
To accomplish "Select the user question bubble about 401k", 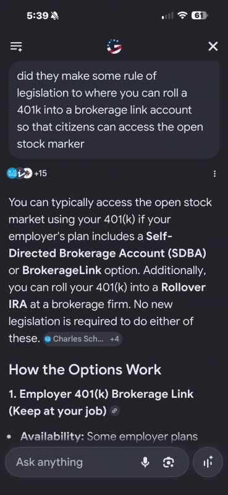I will [x=114, y=110].
